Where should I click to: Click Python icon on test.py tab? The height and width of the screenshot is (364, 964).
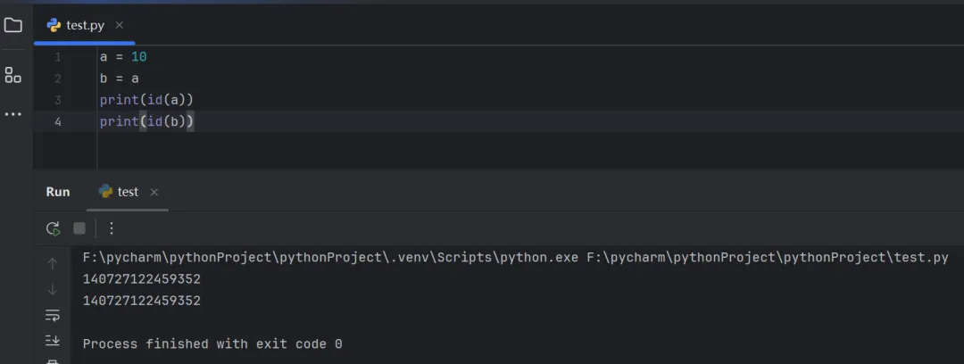[54, 25]
